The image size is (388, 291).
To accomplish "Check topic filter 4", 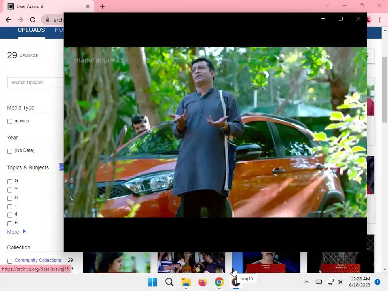I will (9, 215).
